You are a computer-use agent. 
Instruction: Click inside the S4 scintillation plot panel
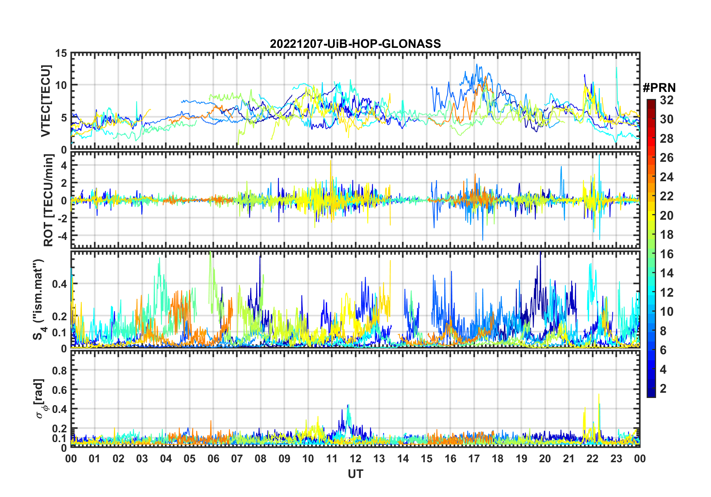pos(355,299)
